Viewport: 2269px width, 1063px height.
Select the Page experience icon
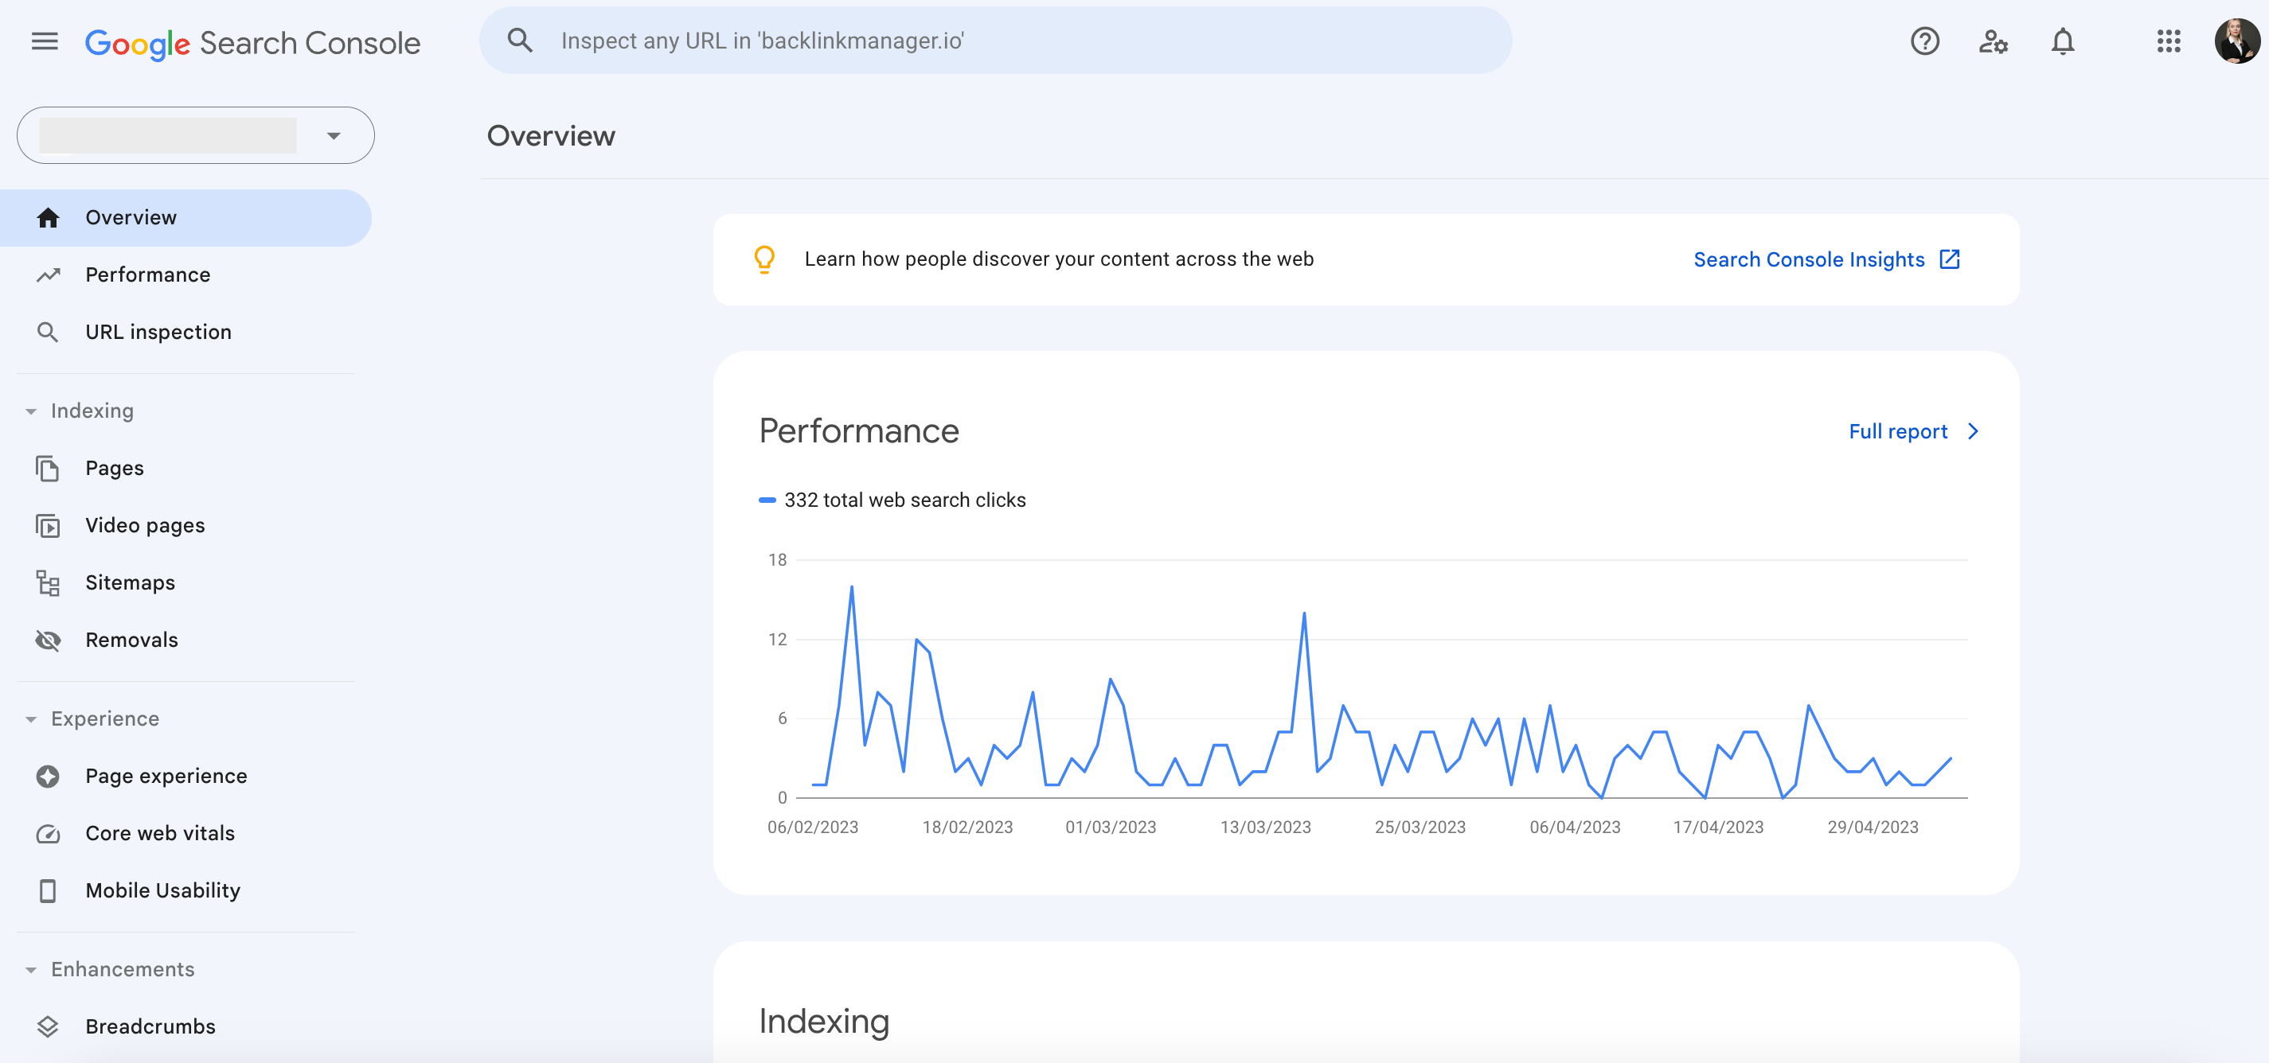click(x=49, y=776)
